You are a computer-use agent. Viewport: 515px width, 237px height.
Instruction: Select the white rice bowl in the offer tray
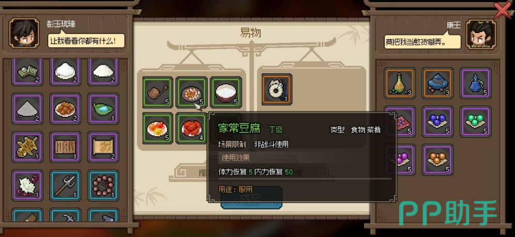click(x=226, y=92)
